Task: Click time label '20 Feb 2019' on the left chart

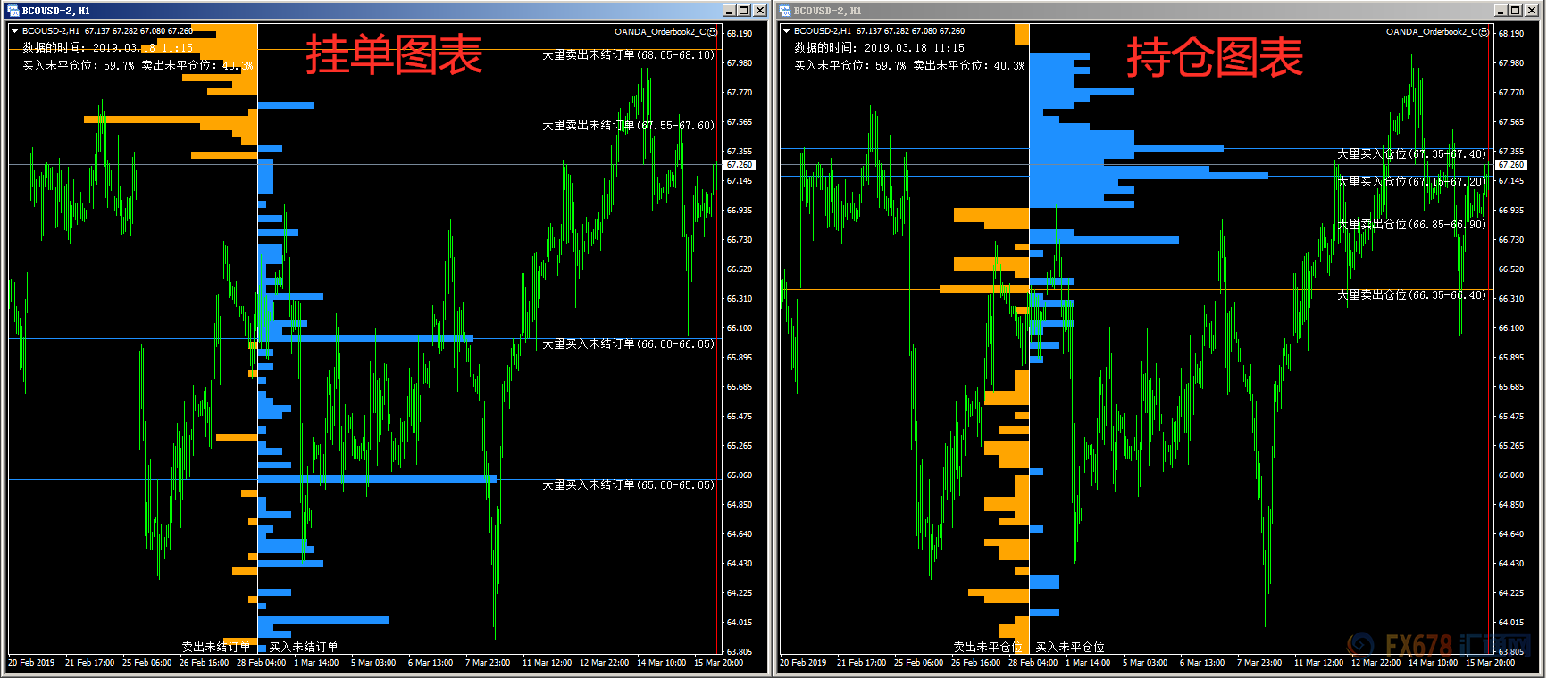Action: pos(31,663)
